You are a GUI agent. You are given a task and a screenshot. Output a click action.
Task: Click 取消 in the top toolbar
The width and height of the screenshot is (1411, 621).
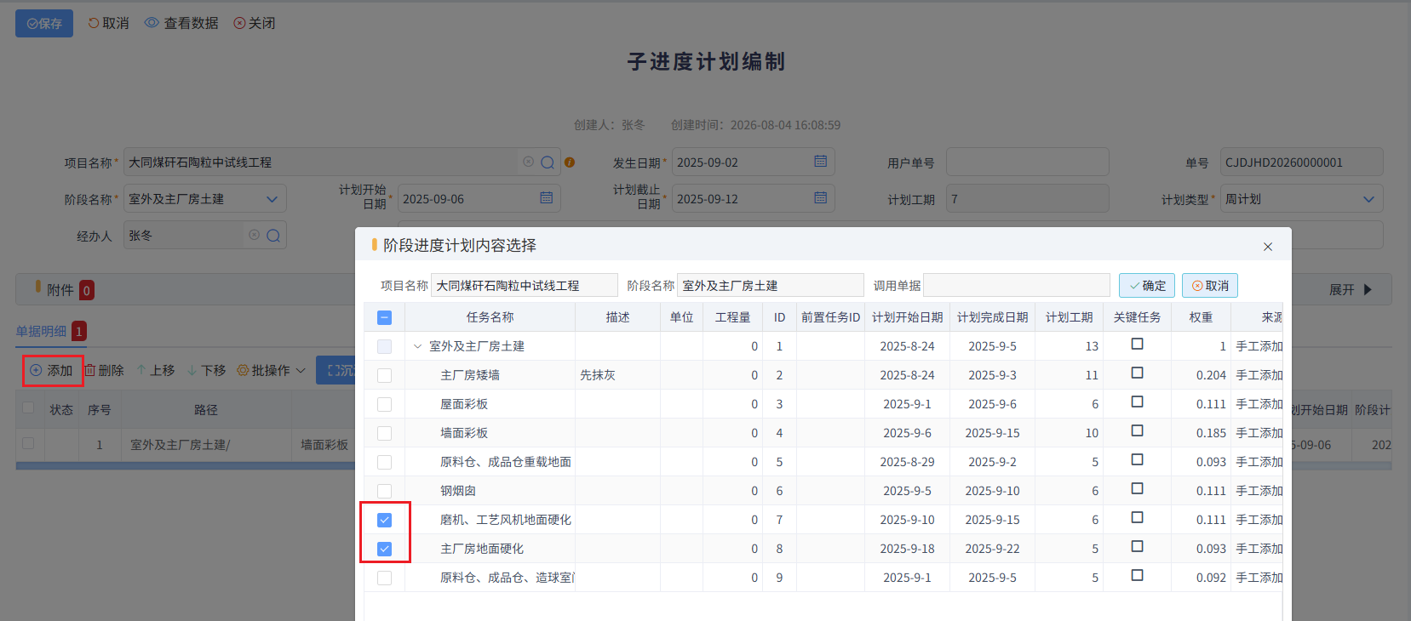109,23
